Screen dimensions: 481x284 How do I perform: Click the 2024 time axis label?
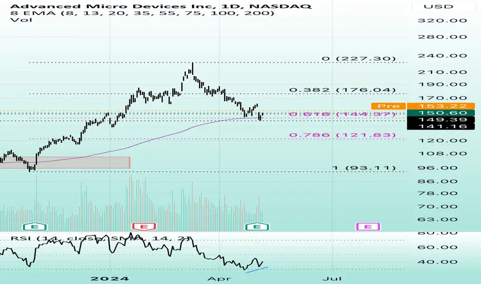(110, 279)
